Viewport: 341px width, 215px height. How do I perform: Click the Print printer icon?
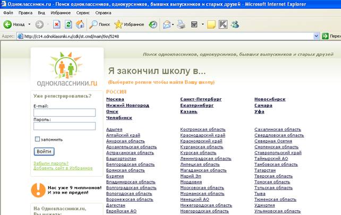click(x=181, y=24)
